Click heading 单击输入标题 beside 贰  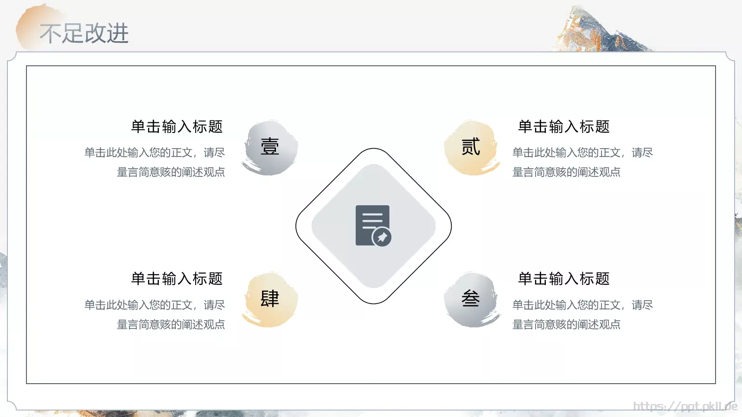point(563,126)
